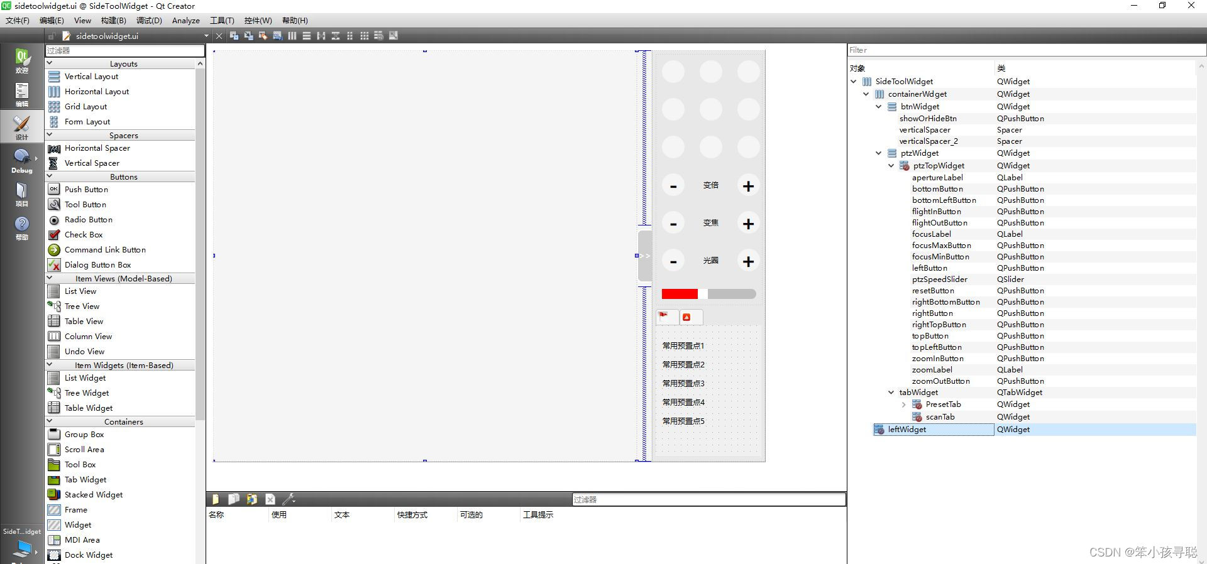Screen dimensions: 1207x564
Task: Select Radio Button in the widget box
Action: 89,220
